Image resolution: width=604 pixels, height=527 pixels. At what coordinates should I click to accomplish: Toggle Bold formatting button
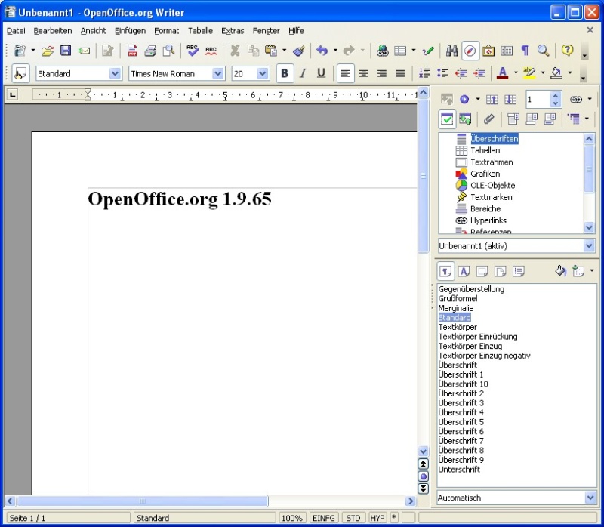[285, 73]
